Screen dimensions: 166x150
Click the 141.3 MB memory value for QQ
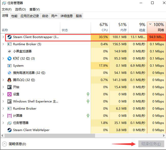pos(120,80)
